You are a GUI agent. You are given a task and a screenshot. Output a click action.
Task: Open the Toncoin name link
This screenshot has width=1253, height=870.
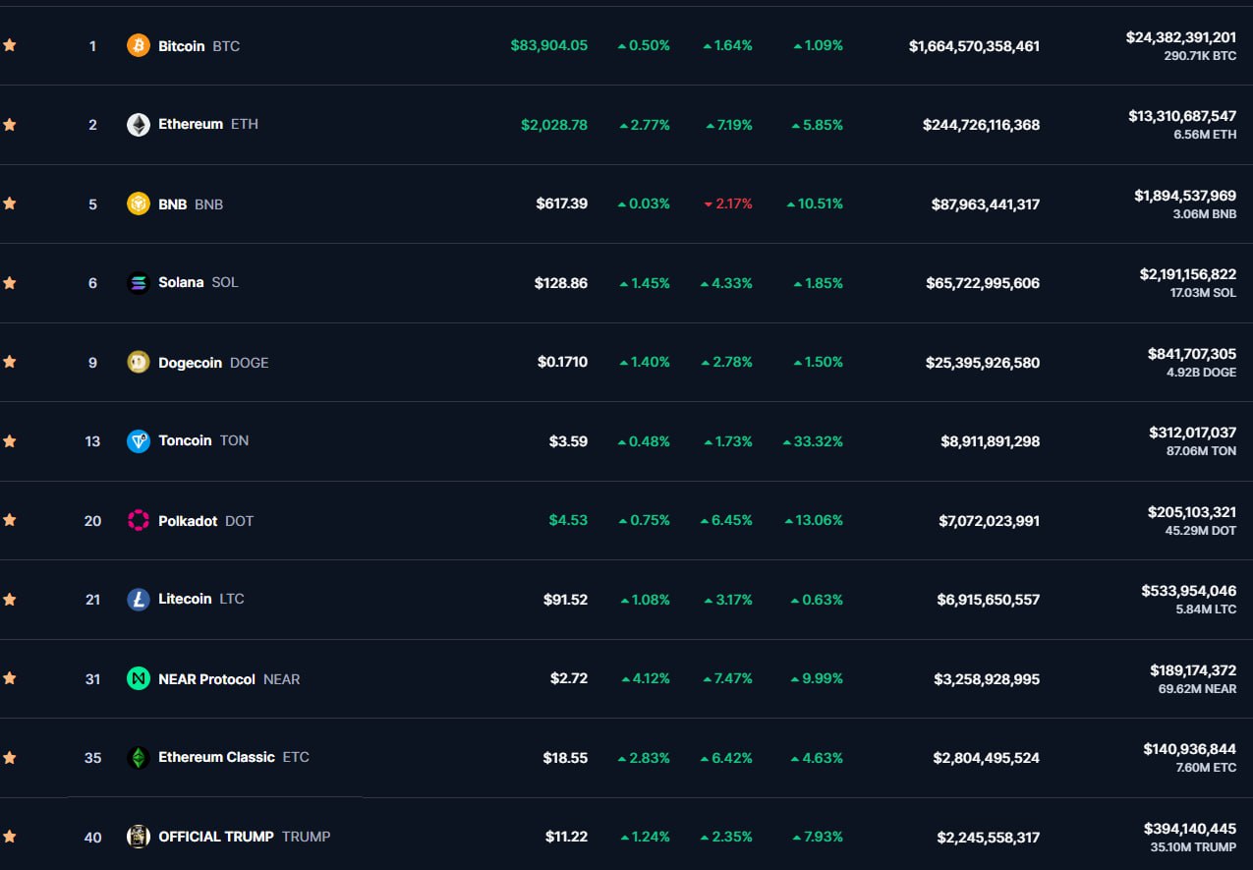[x=185, y=440]
